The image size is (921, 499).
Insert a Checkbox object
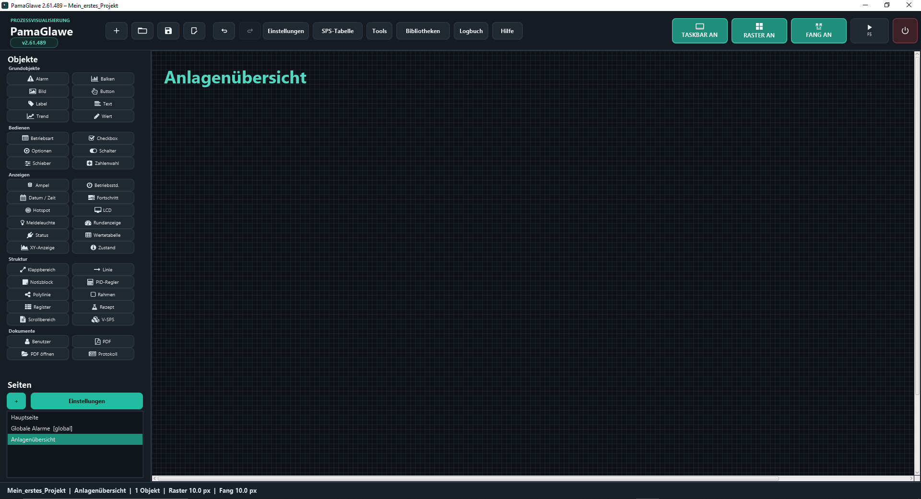coord(103,138)
